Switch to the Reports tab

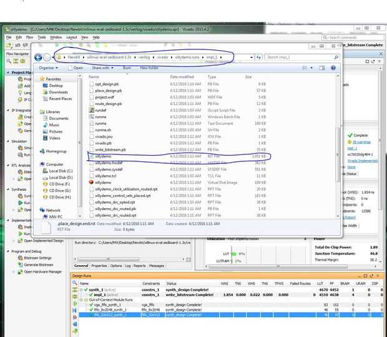[139, 266]
